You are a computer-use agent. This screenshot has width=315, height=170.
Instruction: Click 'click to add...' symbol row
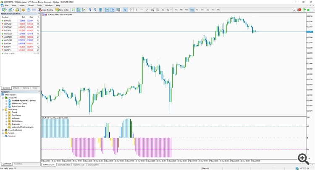coord(10,54)
